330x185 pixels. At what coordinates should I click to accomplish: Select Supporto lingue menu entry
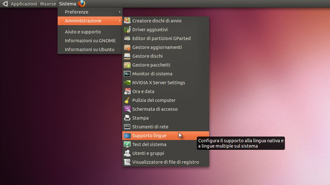149,135
